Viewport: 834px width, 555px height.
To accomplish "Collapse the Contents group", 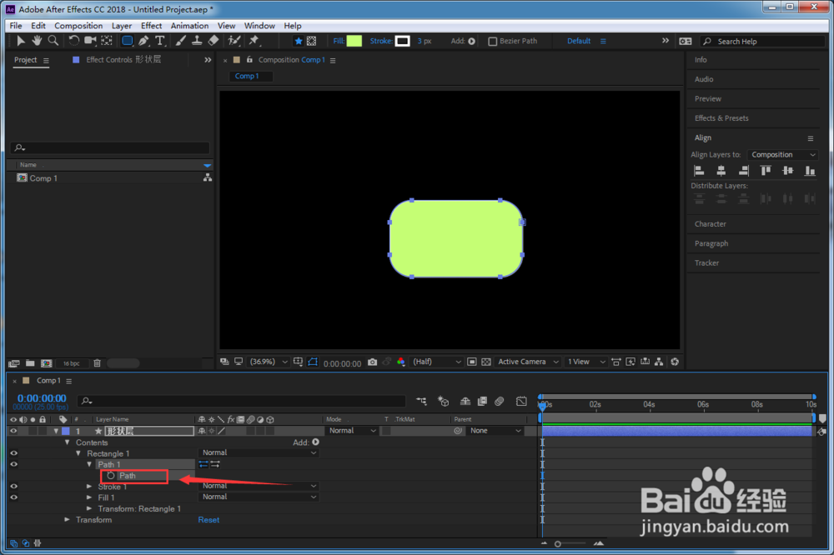I will tap(67, 442).
